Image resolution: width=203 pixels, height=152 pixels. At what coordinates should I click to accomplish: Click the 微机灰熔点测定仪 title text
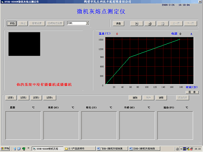tap(101, 11)
